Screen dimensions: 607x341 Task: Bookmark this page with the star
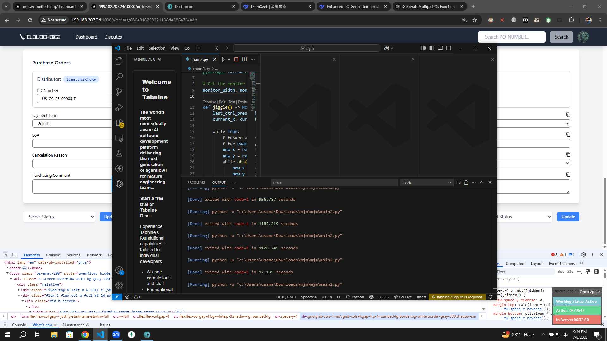click(x=475, y=20)
